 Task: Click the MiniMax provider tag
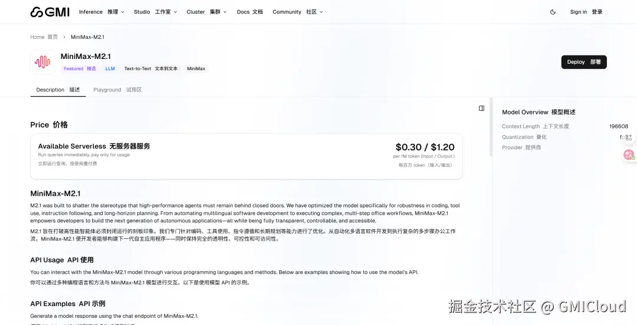[196, 68]
